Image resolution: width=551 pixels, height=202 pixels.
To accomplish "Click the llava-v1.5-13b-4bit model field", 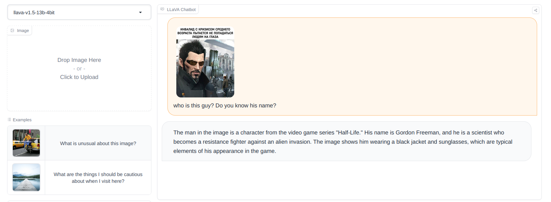I will [x=71, y=12].
